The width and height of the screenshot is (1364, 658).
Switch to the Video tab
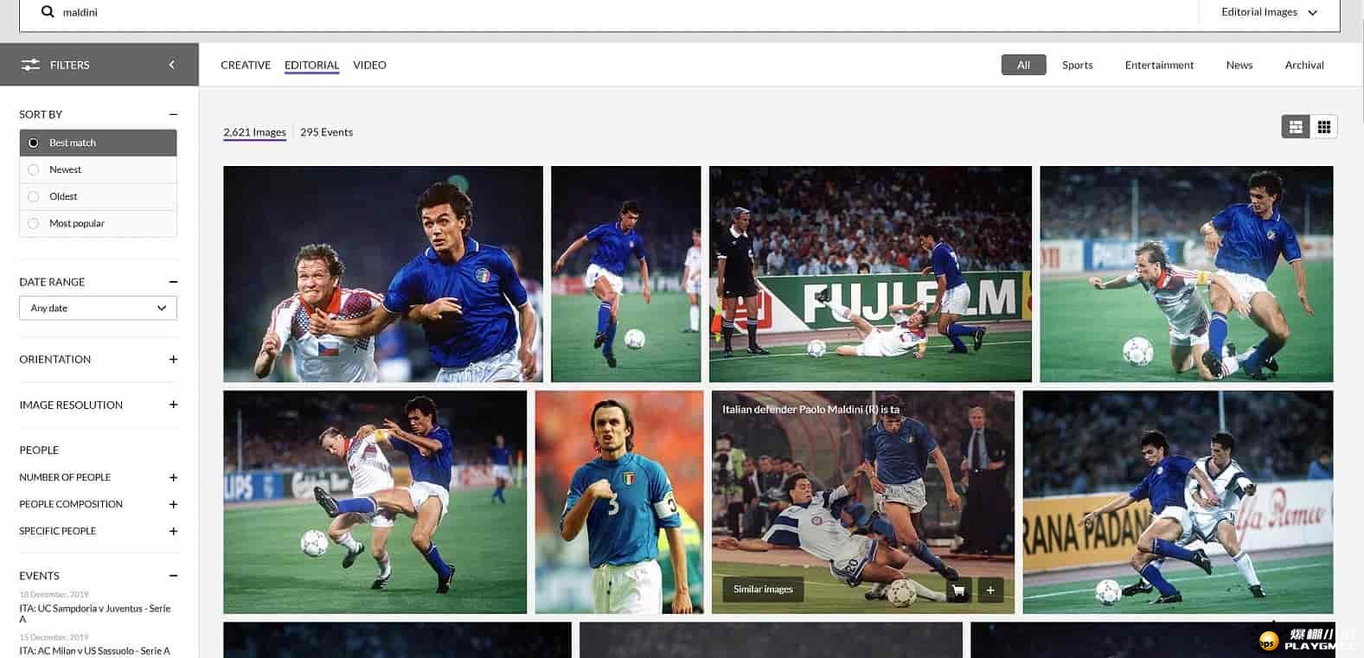[369, 65]
